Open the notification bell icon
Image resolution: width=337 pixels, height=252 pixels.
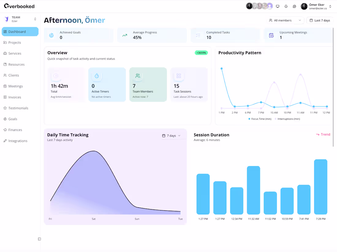click(286, 6)
